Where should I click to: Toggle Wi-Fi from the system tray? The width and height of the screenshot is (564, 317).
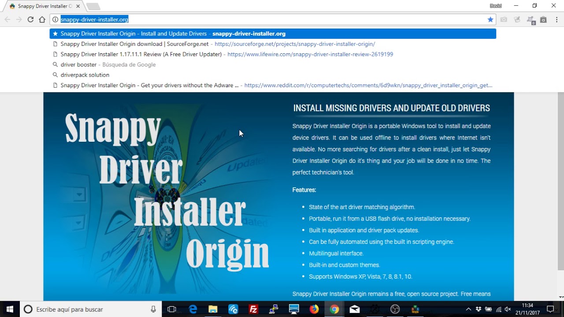click(498, 309)
